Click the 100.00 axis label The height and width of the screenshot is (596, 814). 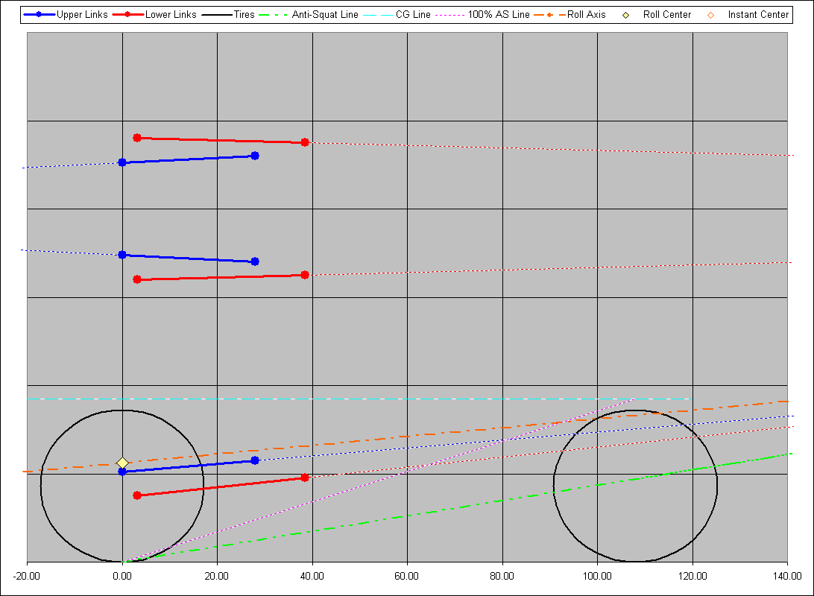[597, 577]
